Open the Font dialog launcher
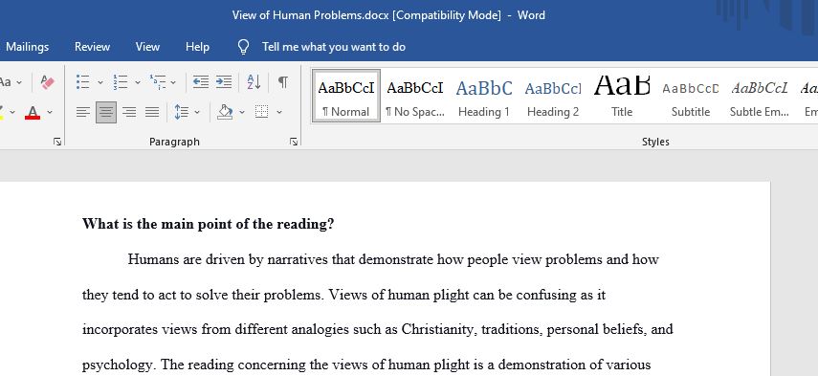 [57, 142]
